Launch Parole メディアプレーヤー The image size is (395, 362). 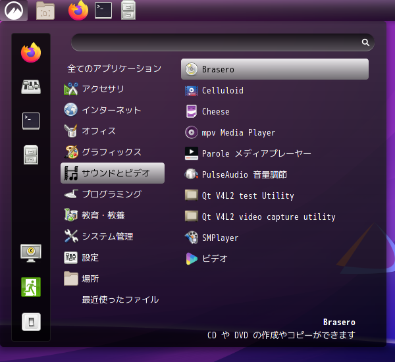(275, 153)
